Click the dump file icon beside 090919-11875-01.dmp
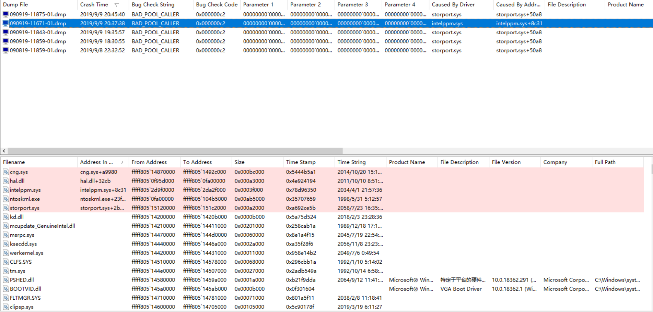653x312 pixels. [x=5, y=14]
